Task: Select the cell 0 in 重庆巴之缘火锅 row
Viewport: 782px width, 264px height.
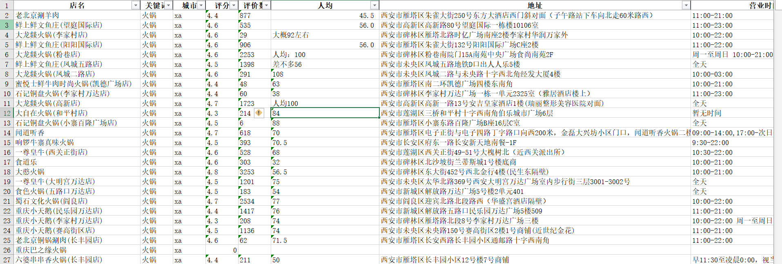Action: pyautogui.click(x=222, y=250)
